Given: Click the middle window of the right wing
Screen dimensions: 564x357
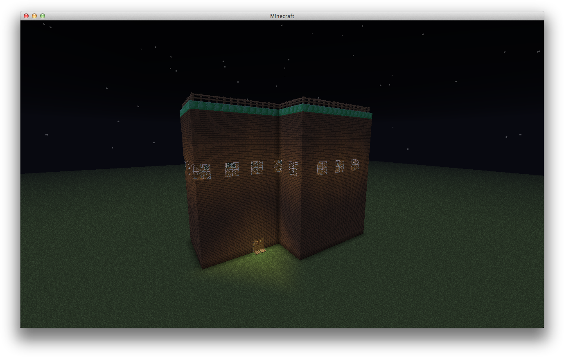Looking at the screenshot, I should click(339, 166).
